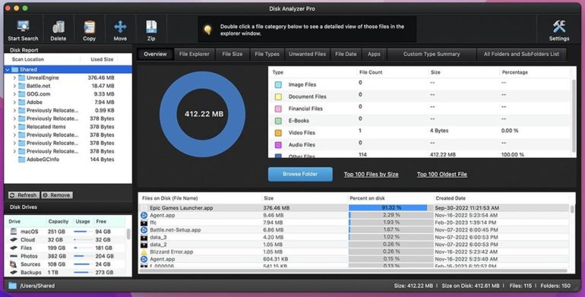Click the Start Search toolbar icon
Image resolution: width=585 pixels, height=297 pixels.
click(23, 27)
